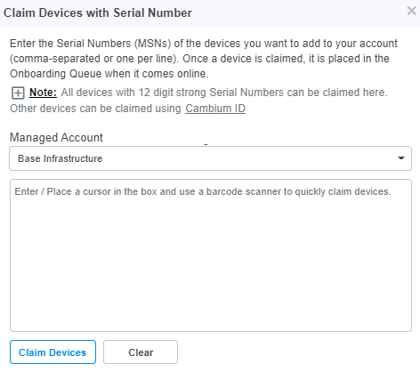
Task: Click the barcode scanner placeholder text
Action: (203, 191)
